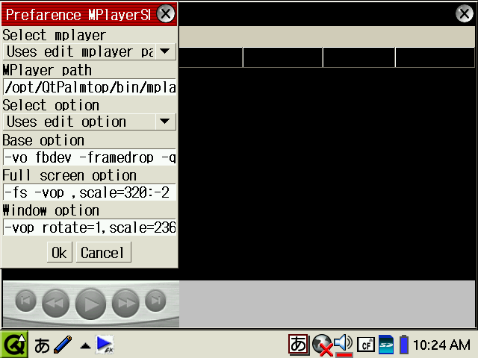Click the 10:24 AM clock
The width and height of the screenshot is (478, 358).
pos(441,345)
